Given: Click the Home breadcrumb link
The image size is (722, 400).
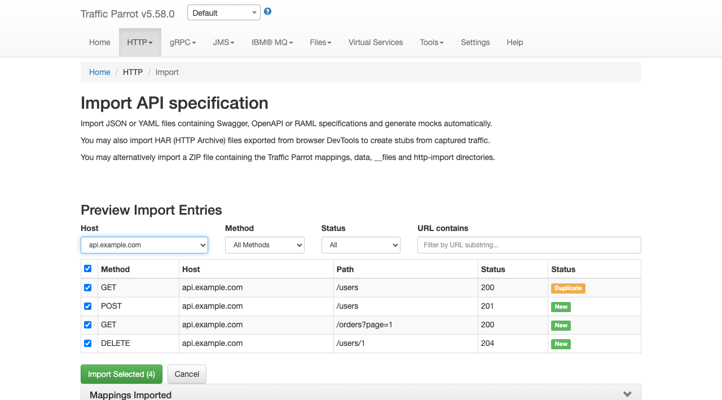Looking at the screenshot, I should tap(100, 72).
